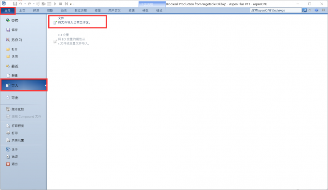Minimize the Aspen Plus window
The height and width of the screenshot is (190, 328).
click(x=298, y=4)
